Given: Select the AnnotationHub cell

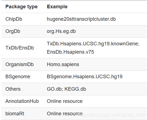Looking at the screenshot, I should coord(22,101).
